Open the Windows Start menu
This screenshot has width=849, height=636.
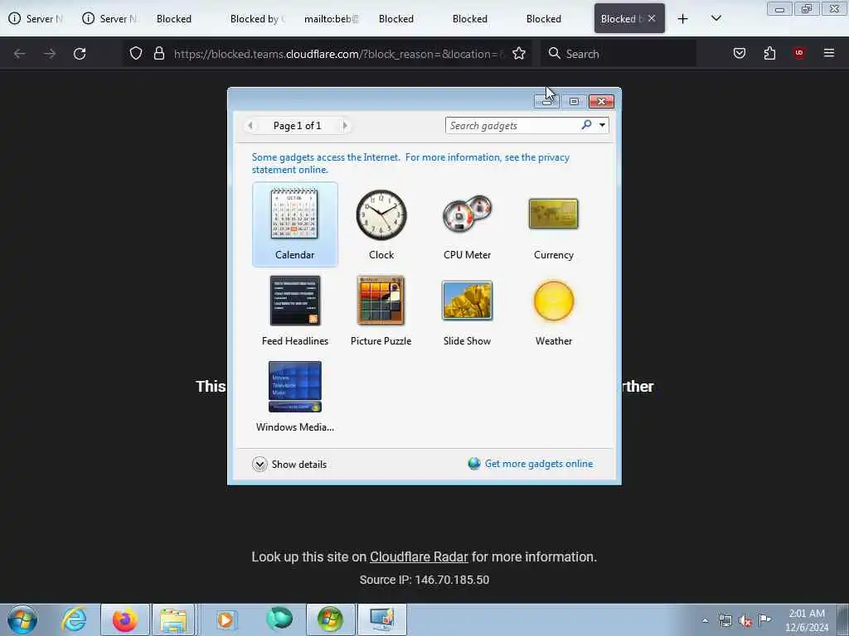[22, 619]
